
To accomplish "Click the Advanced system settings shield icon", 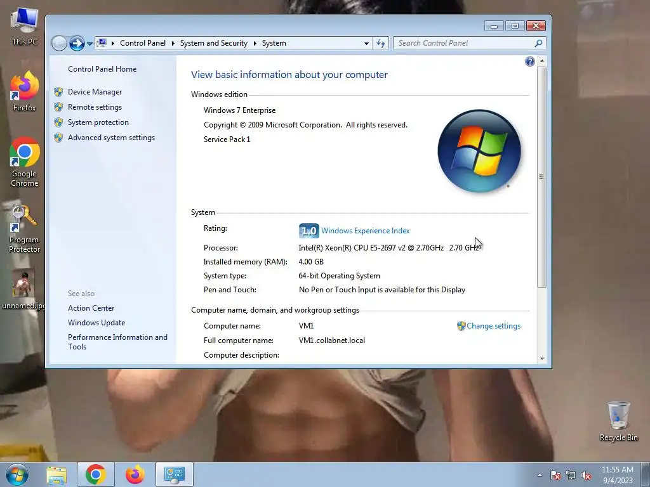I will click(58, 138).
